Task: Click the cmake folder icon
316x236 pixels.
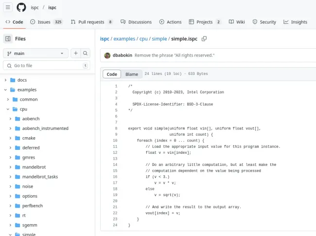Action: click(18, 138)
